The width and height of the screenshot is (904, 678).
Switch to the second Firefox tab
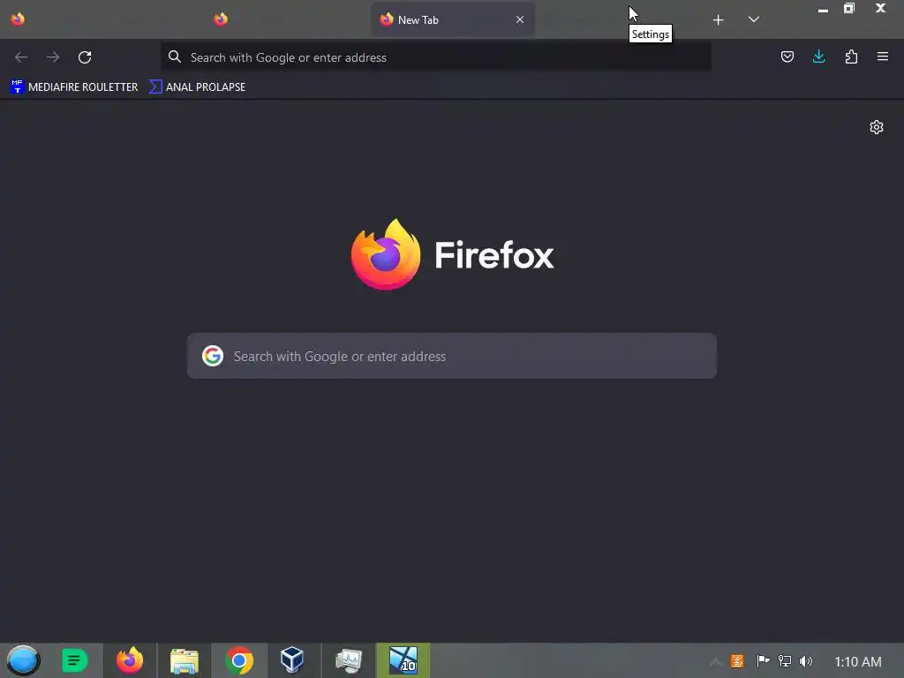pos(221,19)
